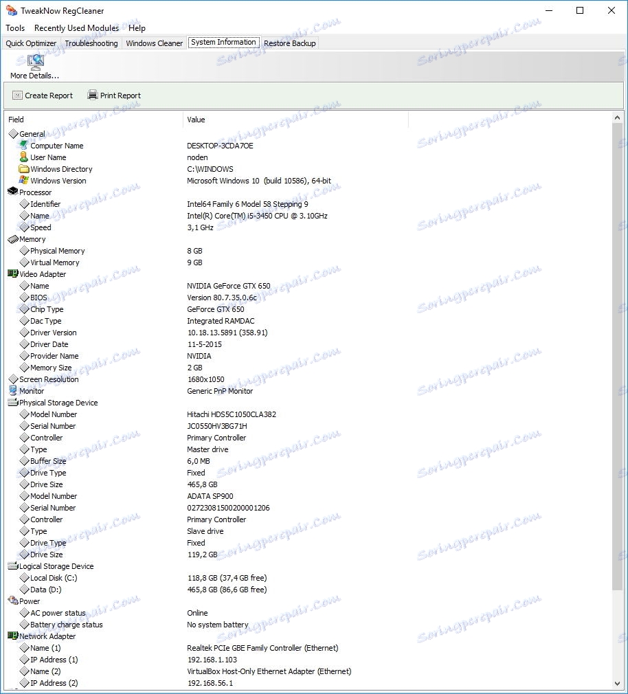Click the Screen Resolution diamond icon
Screen dimensions: 628x694
(13, 379)
